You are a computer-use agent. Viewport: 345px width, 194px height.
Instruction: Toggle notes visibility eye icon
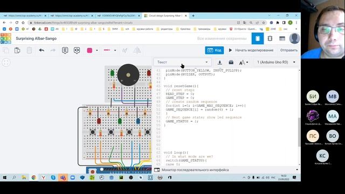coord(77,50)
